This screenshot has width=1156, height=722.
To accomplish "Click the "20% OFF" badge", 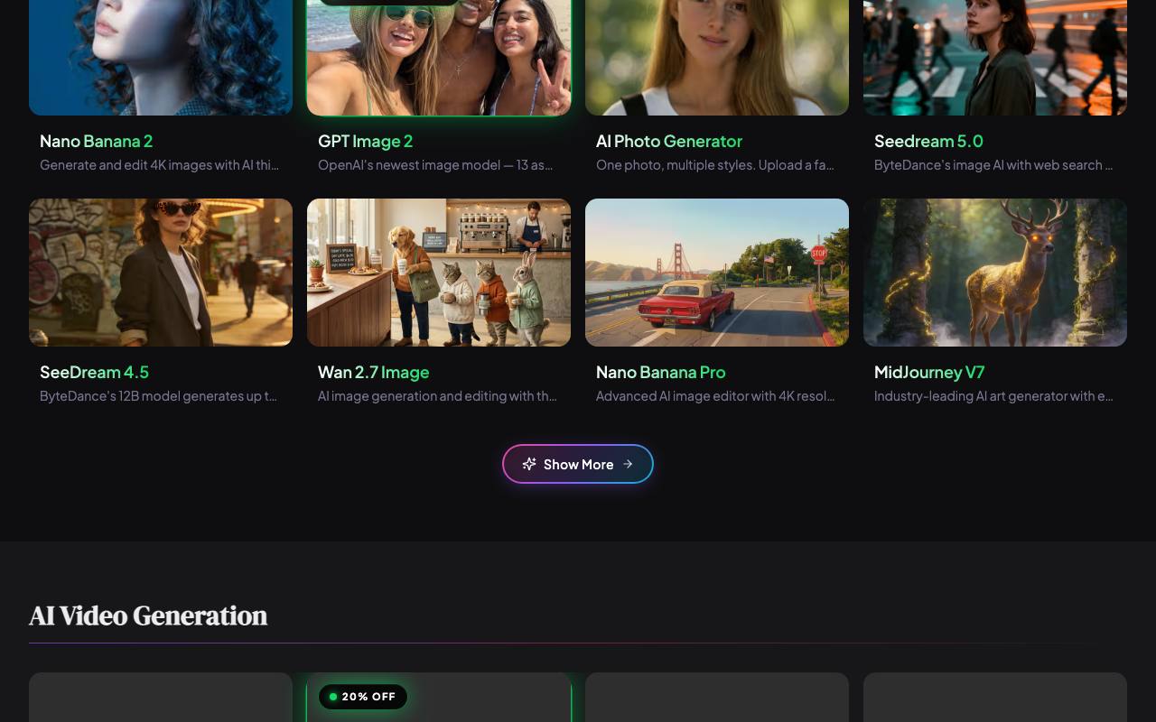I will (x=363, y=697).
